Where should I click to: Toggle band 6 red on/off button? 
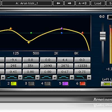(83, 83)
